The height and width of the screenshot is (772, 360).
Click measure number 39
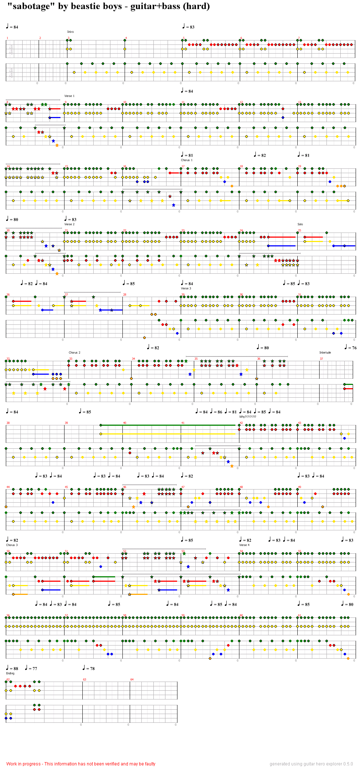[66, 423]
